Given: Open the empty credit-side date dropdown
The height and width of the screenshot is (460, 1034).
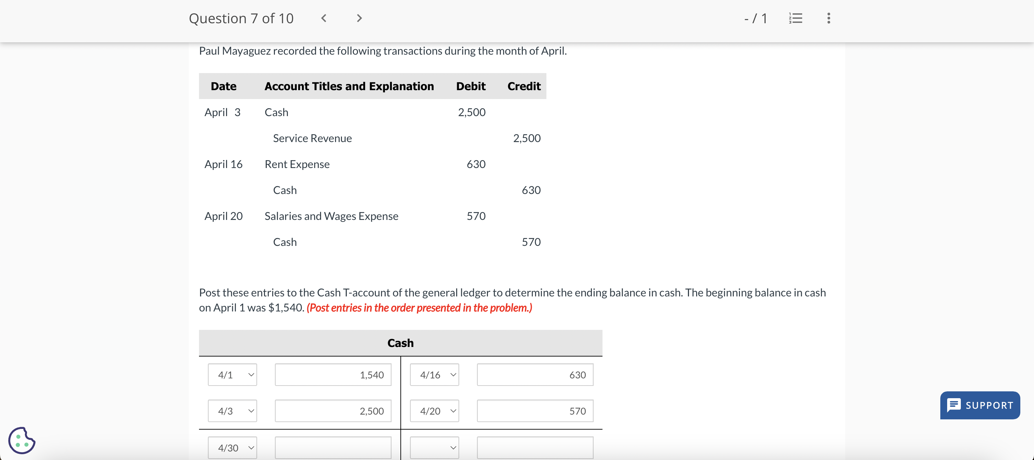Looking at the screenshot, I should pos(434,447).
